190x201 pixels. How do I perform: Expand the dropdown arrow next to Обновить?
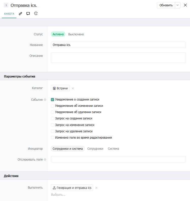[178, 5]
